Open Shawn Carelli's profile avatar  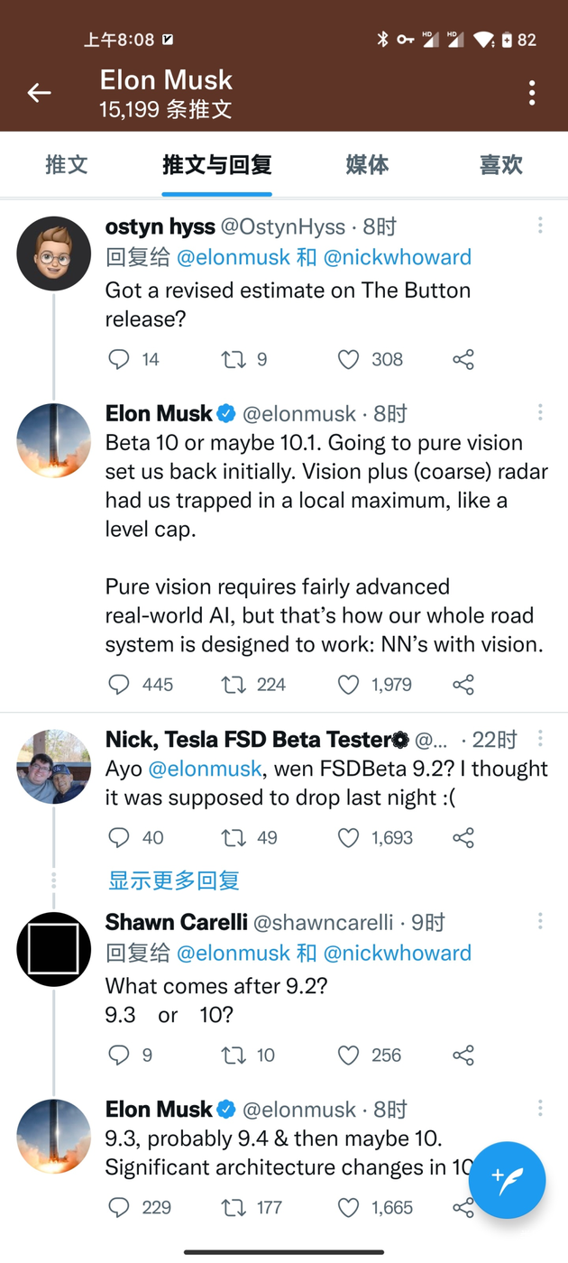coord(54,949)
